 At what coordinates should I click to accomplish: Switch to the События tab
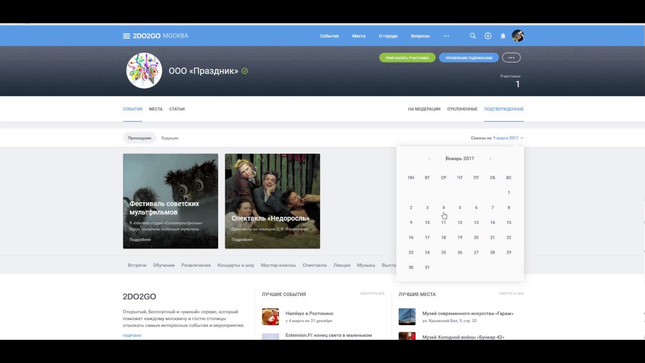click(x=133, y=109)
